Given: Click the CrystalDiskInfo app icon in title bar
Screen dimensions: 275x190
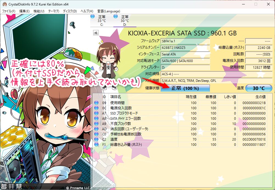Looking at the screenshot, I should coord(4,4).
